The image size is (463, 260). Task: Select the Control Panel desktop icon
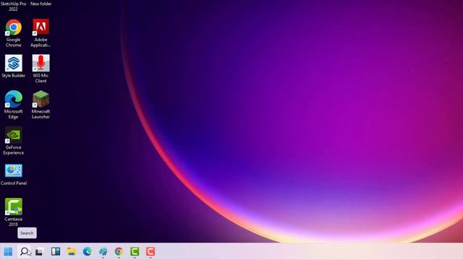pyautogui.click(x=14, y=175)
